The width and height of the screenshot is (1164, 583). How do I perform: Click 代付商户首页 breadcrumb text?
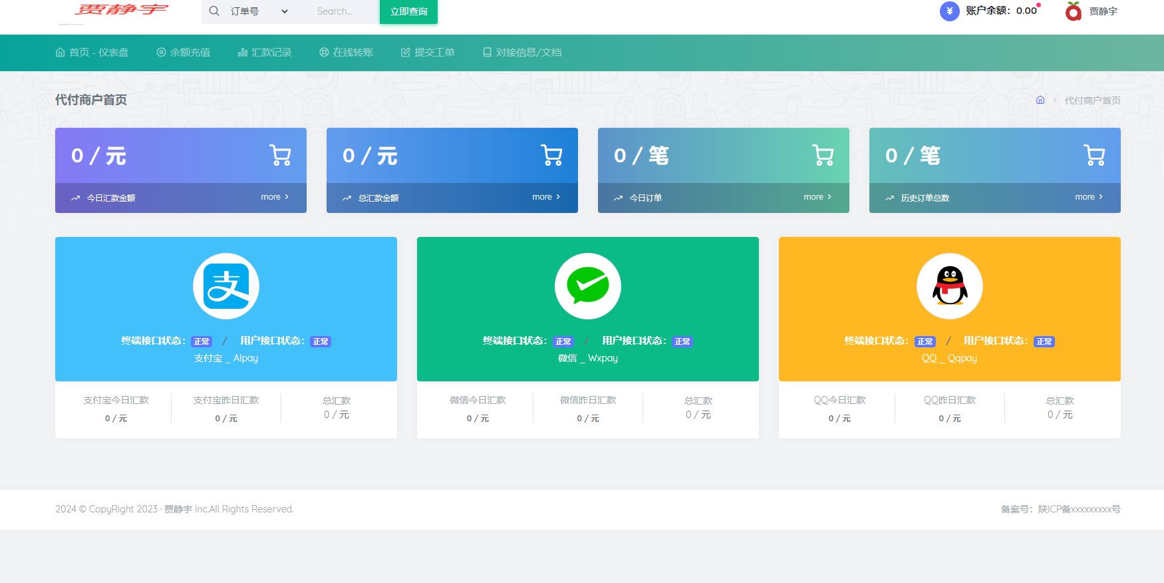tap(1092, 100)
